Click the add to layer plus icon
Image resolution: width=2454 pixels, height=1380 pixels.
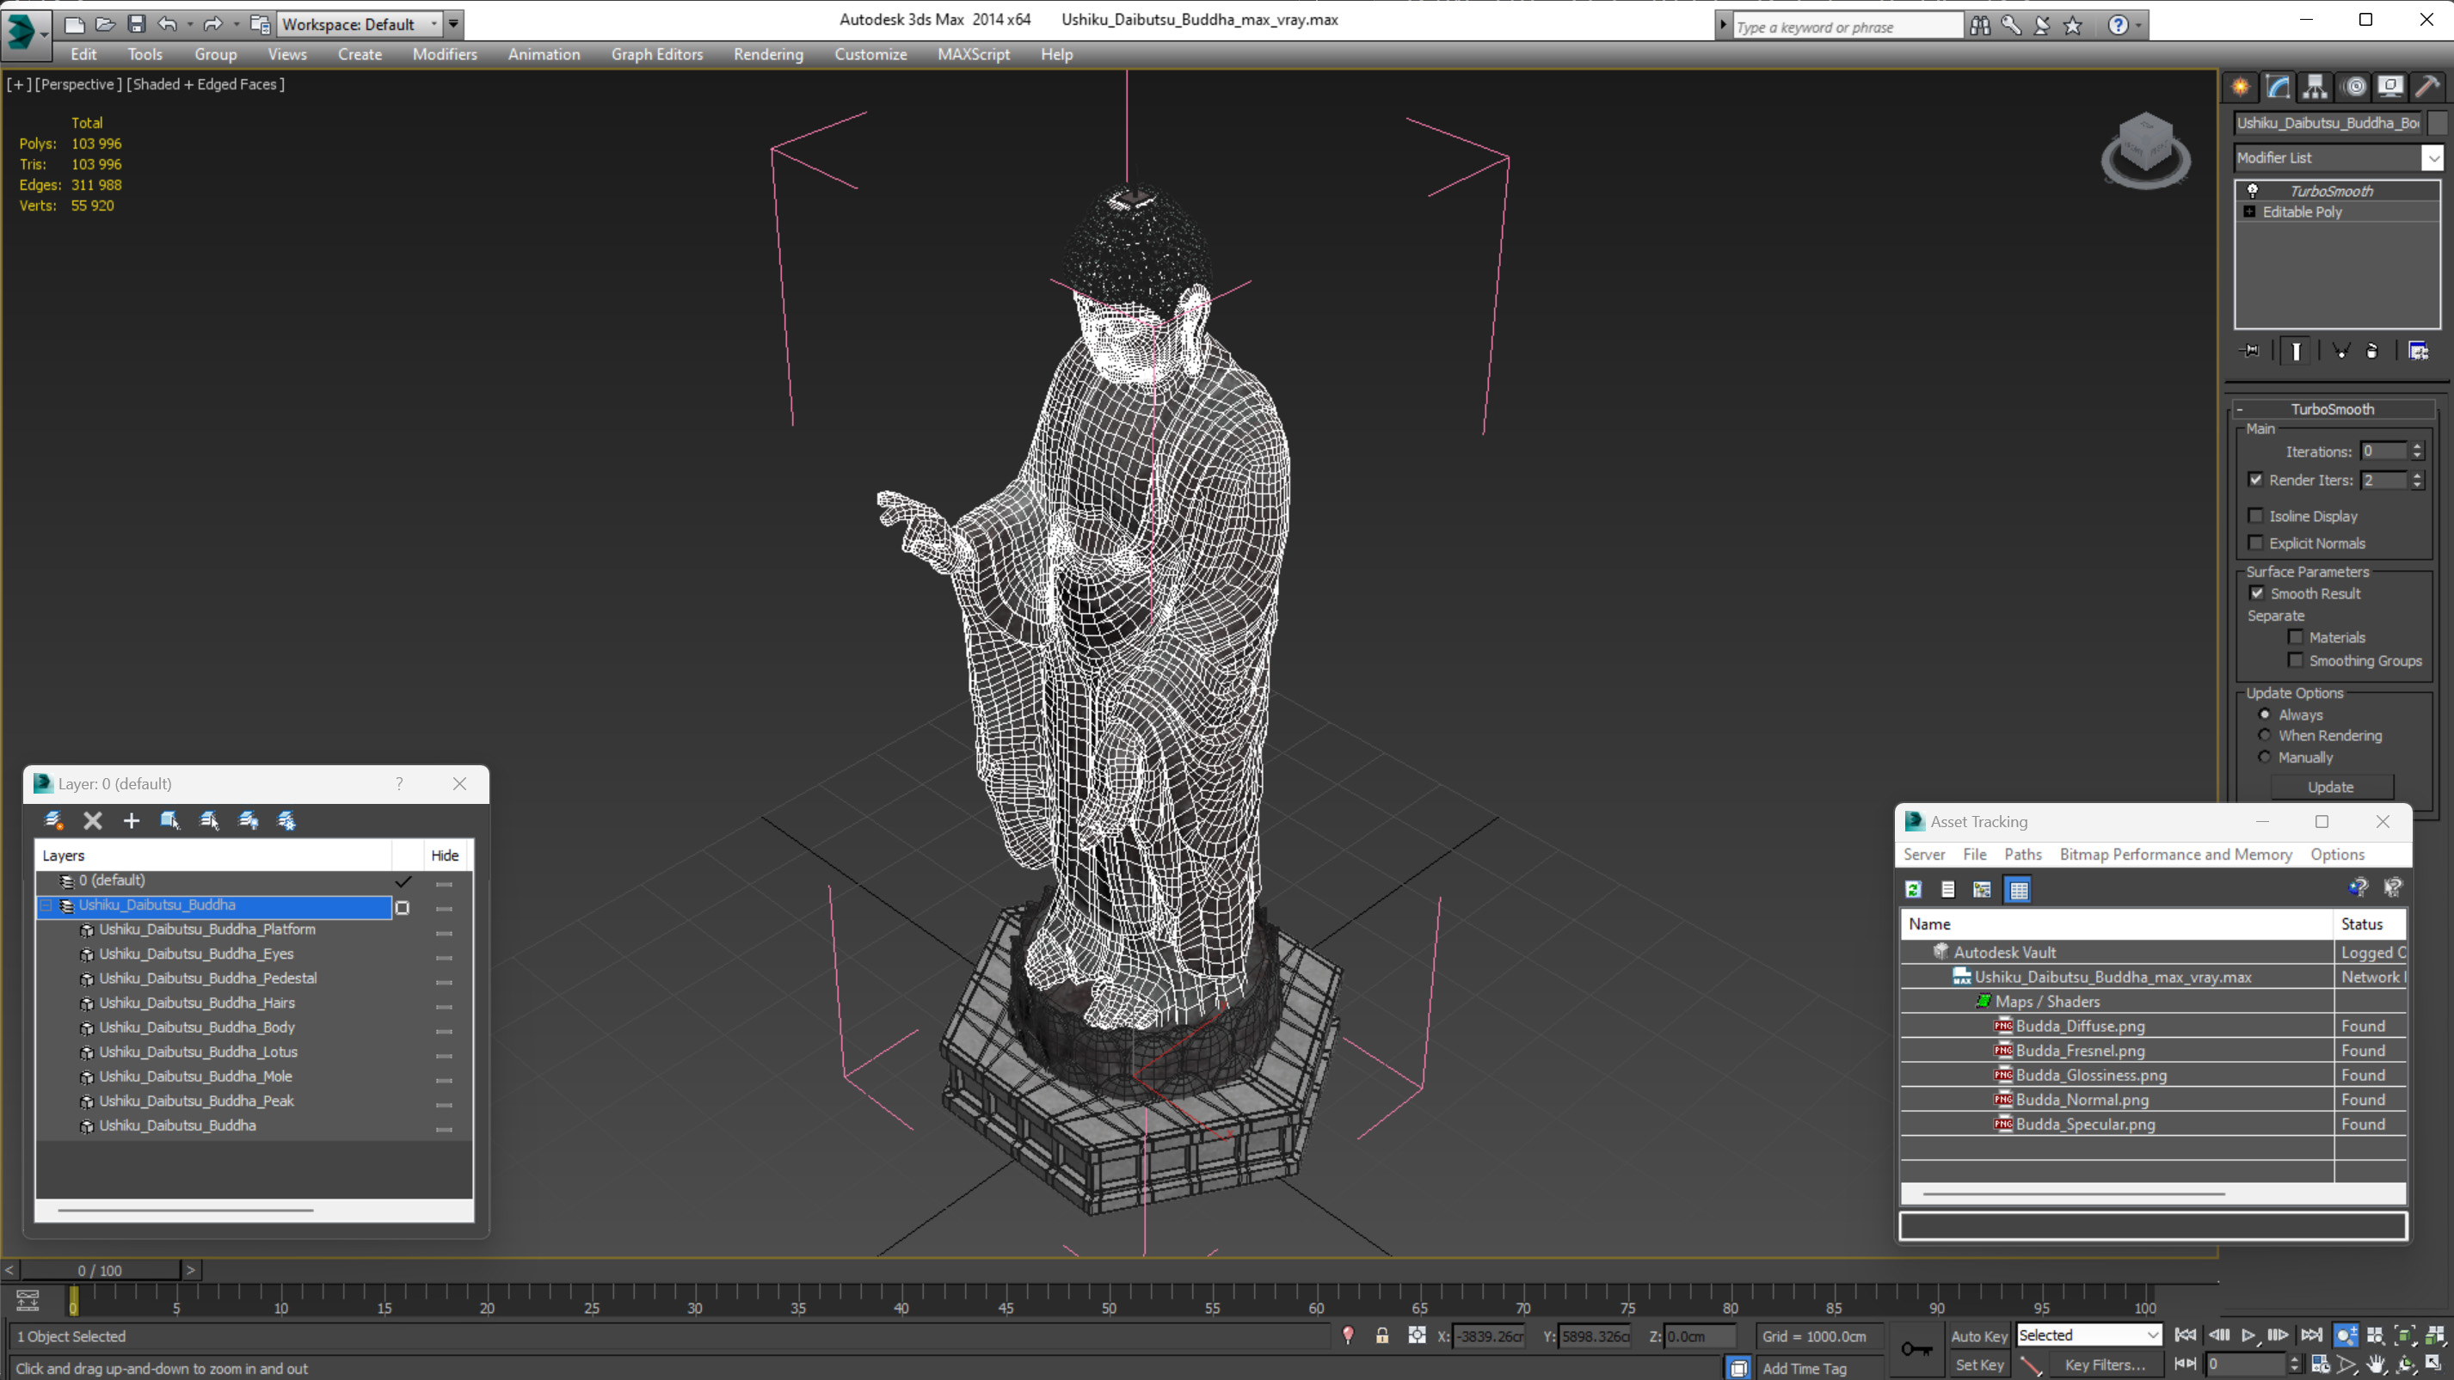click(132, 820)
